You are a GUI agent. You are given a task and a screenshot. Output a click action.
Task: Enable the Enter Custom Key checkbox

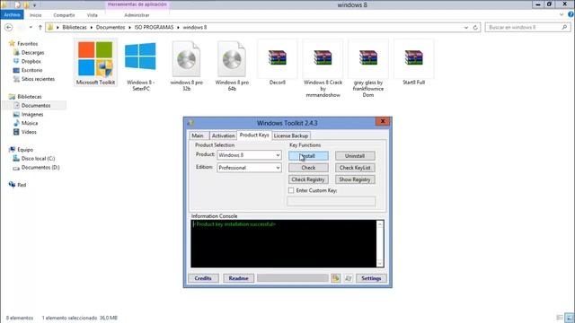point(291,190)
